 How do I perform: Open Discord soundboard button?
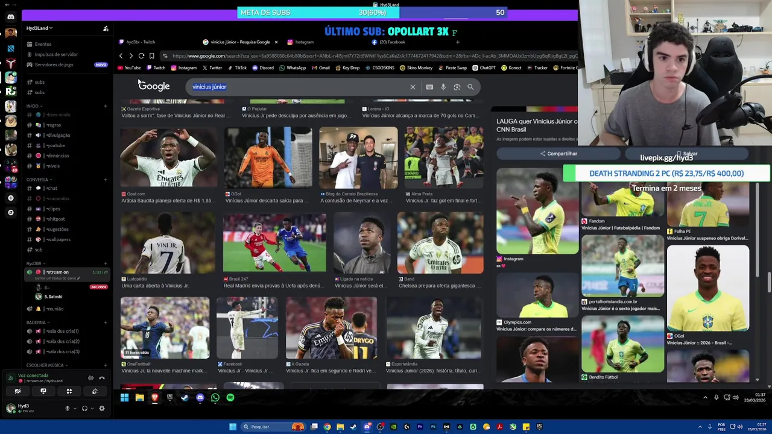95,391
